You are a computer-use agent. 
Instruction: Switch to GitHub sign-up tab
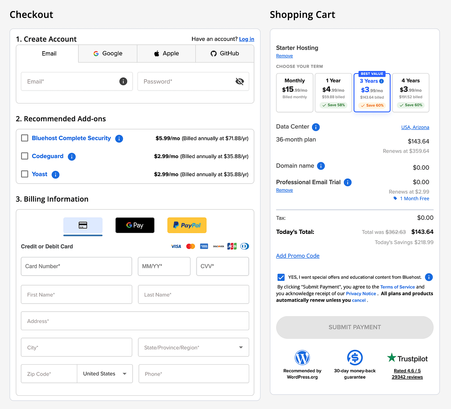(225, 53)
